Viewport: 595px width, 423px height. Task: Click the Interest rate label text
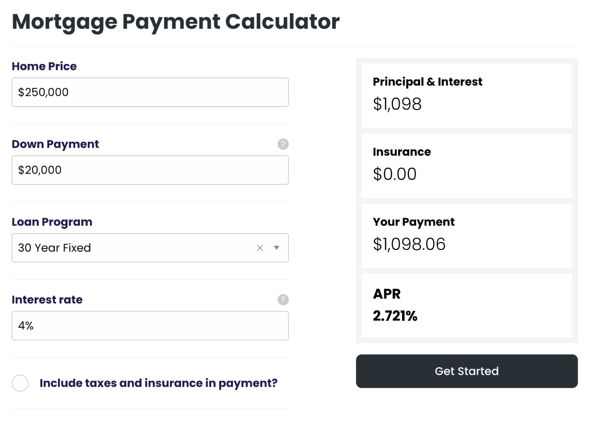tap(47, 300)
